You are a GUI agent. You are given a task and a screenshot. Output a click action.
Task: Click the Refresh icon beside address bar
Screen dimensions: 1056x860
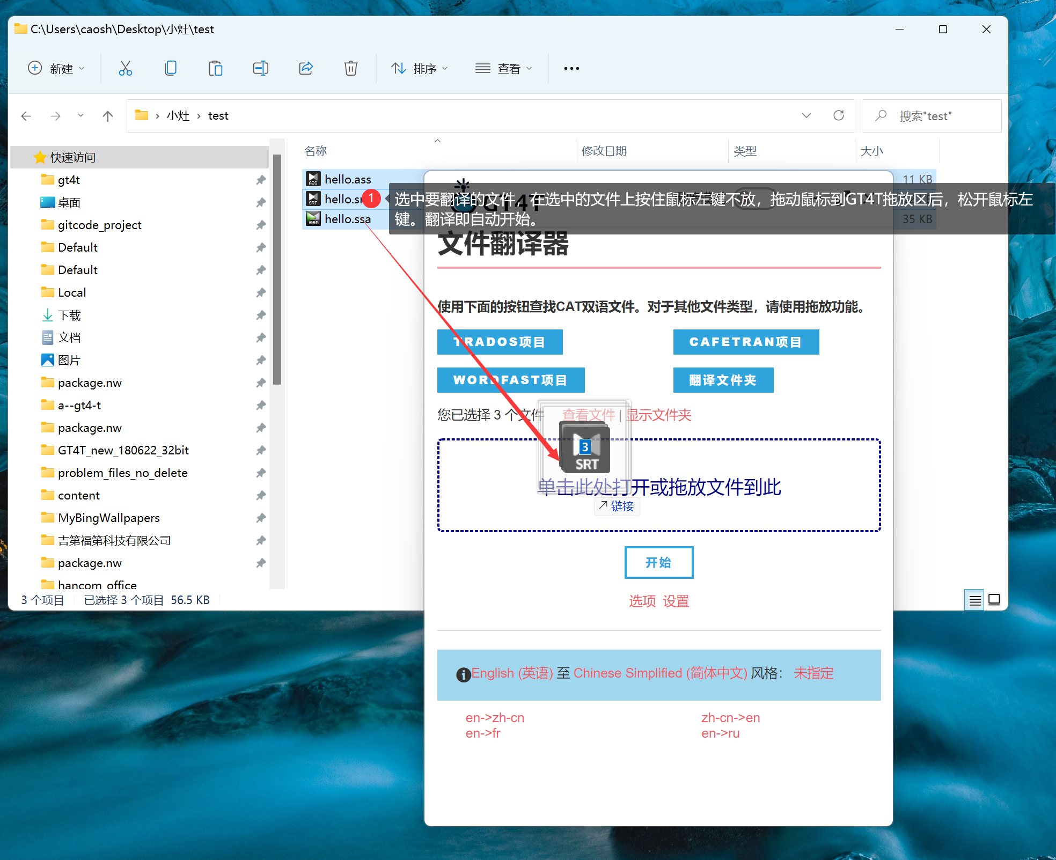(x=839, y=115)
